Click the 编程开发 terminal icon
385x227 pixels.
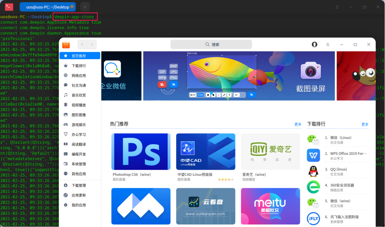coord(66,154)
